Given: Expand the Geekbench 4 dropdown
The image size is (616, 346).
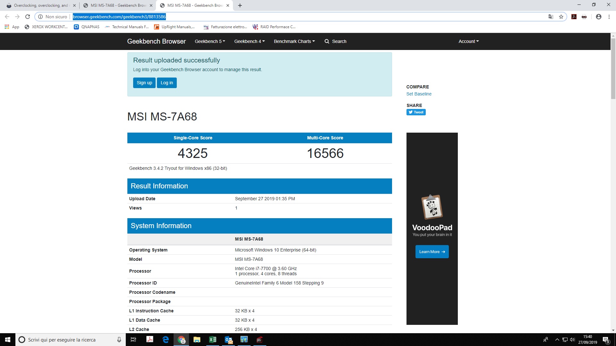Looking at the screenshot, I should point(249,41).
